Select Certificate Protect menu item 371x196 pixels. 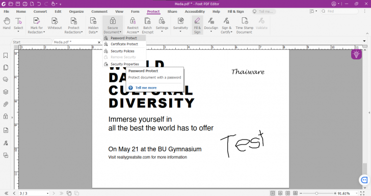pyautogui.click(x=124, y=44)
